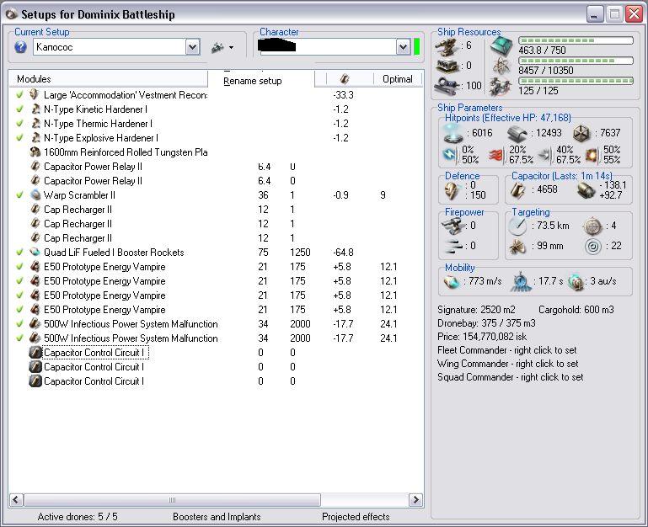The width and height of the screenshot is (648, 527).
Task: Open the Active drones: 5 / 5 section
Action: [78, 517]
